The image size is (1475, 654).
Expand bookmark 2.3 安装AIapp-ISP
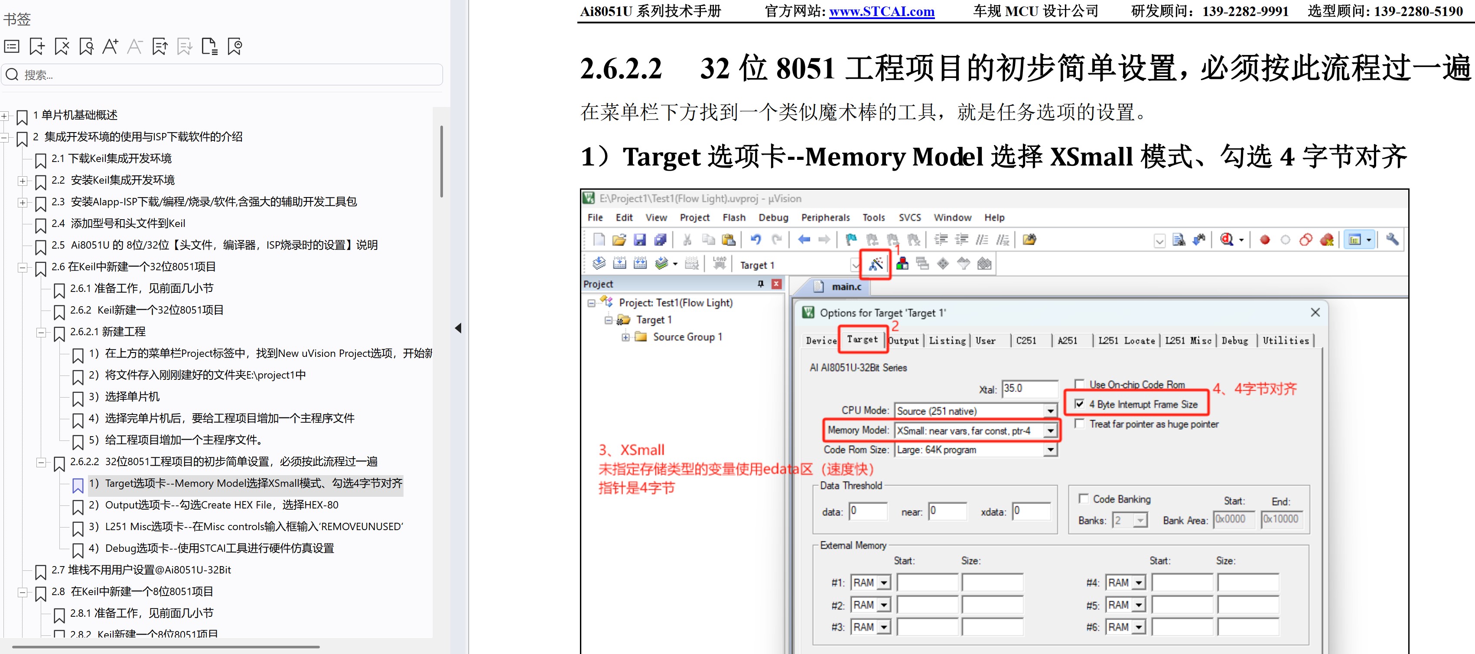coord(23,203)
